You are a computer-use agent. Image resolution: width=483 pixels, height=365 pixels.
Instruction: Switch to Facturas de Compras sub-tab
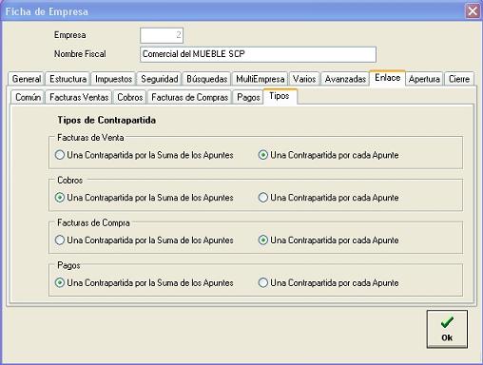click(190, 97)
